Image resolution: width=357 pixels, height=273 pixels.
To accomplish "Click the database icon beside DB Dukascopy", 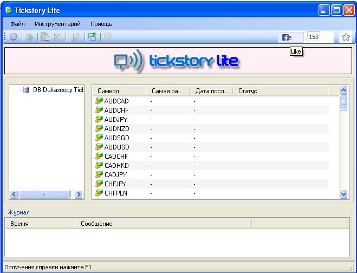I will [27, 90].
